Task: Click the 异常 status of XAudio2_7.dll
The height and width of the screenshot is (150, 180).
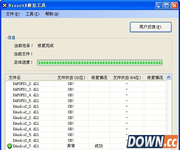Action: click(71, 146)
